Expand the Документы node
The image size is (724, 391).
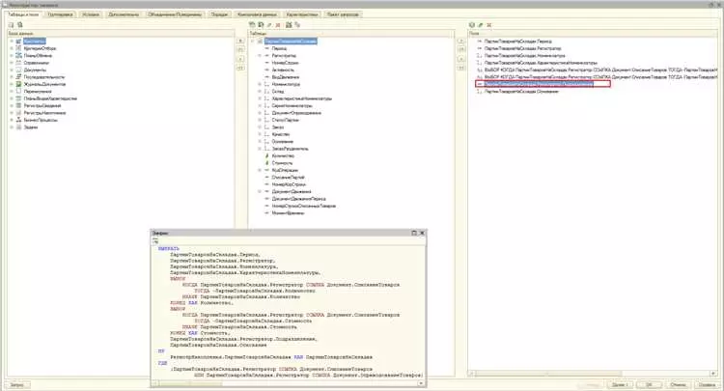(12, 70)
